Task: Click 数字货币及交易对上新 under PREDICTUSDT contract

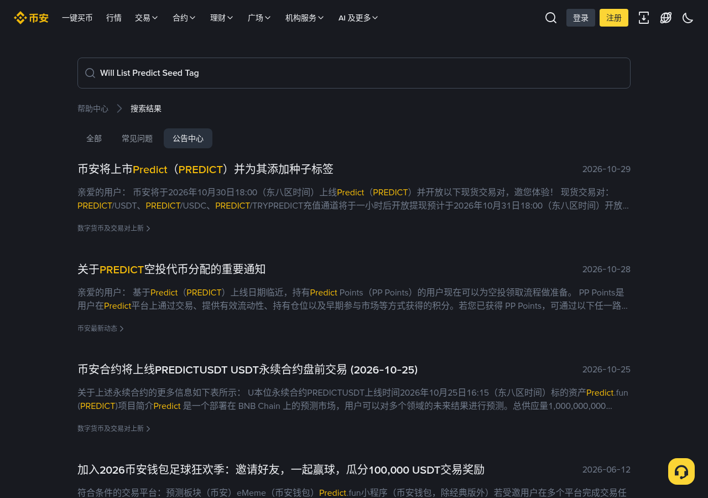Action: (114, 428)
